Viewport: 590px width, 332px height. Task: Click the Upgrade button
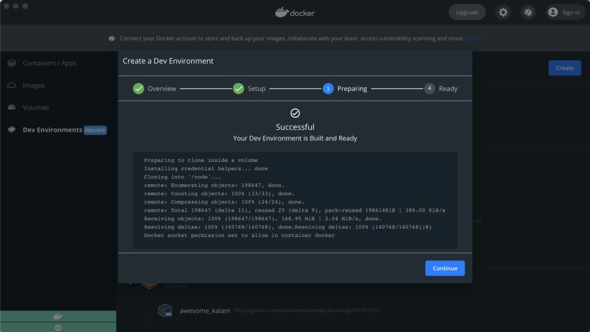467,13
